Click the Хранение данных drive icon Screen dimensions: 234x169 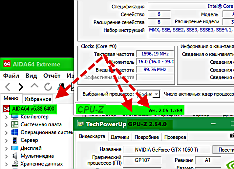(x=15, y=164)
